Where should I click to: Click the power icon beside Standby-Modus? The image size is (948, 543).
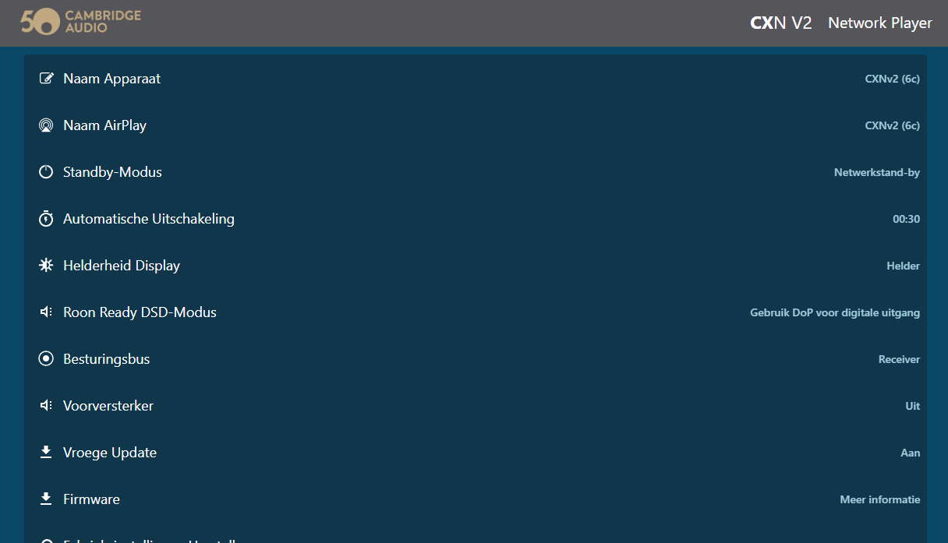point(46,172)
